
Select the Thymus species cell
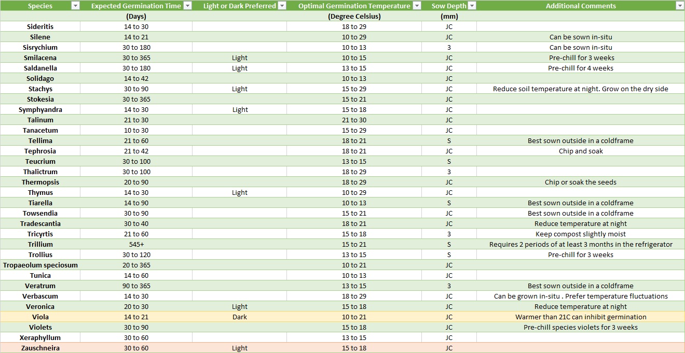(x=40, y=192)
